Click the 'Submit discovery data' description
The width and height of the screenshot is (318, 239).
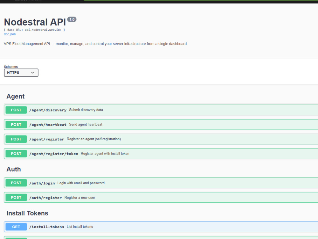point(86,110)
